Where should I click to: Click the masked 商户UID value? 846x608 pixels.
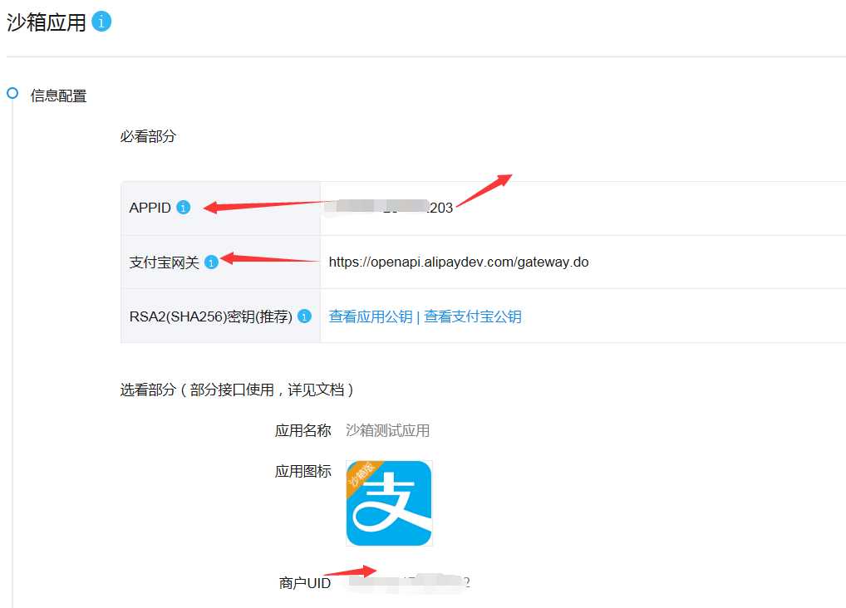click(410, 582)
